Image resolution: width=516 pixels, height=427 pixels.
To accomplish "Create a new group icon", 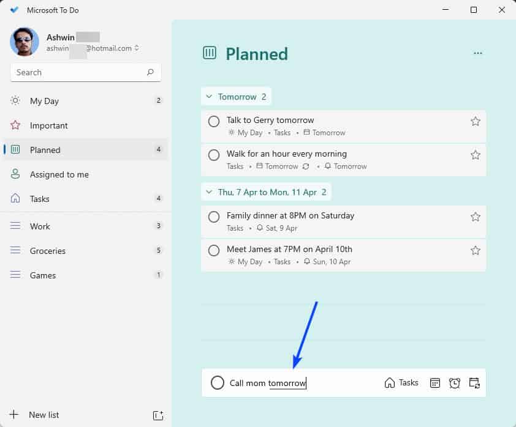I will tap(158, 415).
